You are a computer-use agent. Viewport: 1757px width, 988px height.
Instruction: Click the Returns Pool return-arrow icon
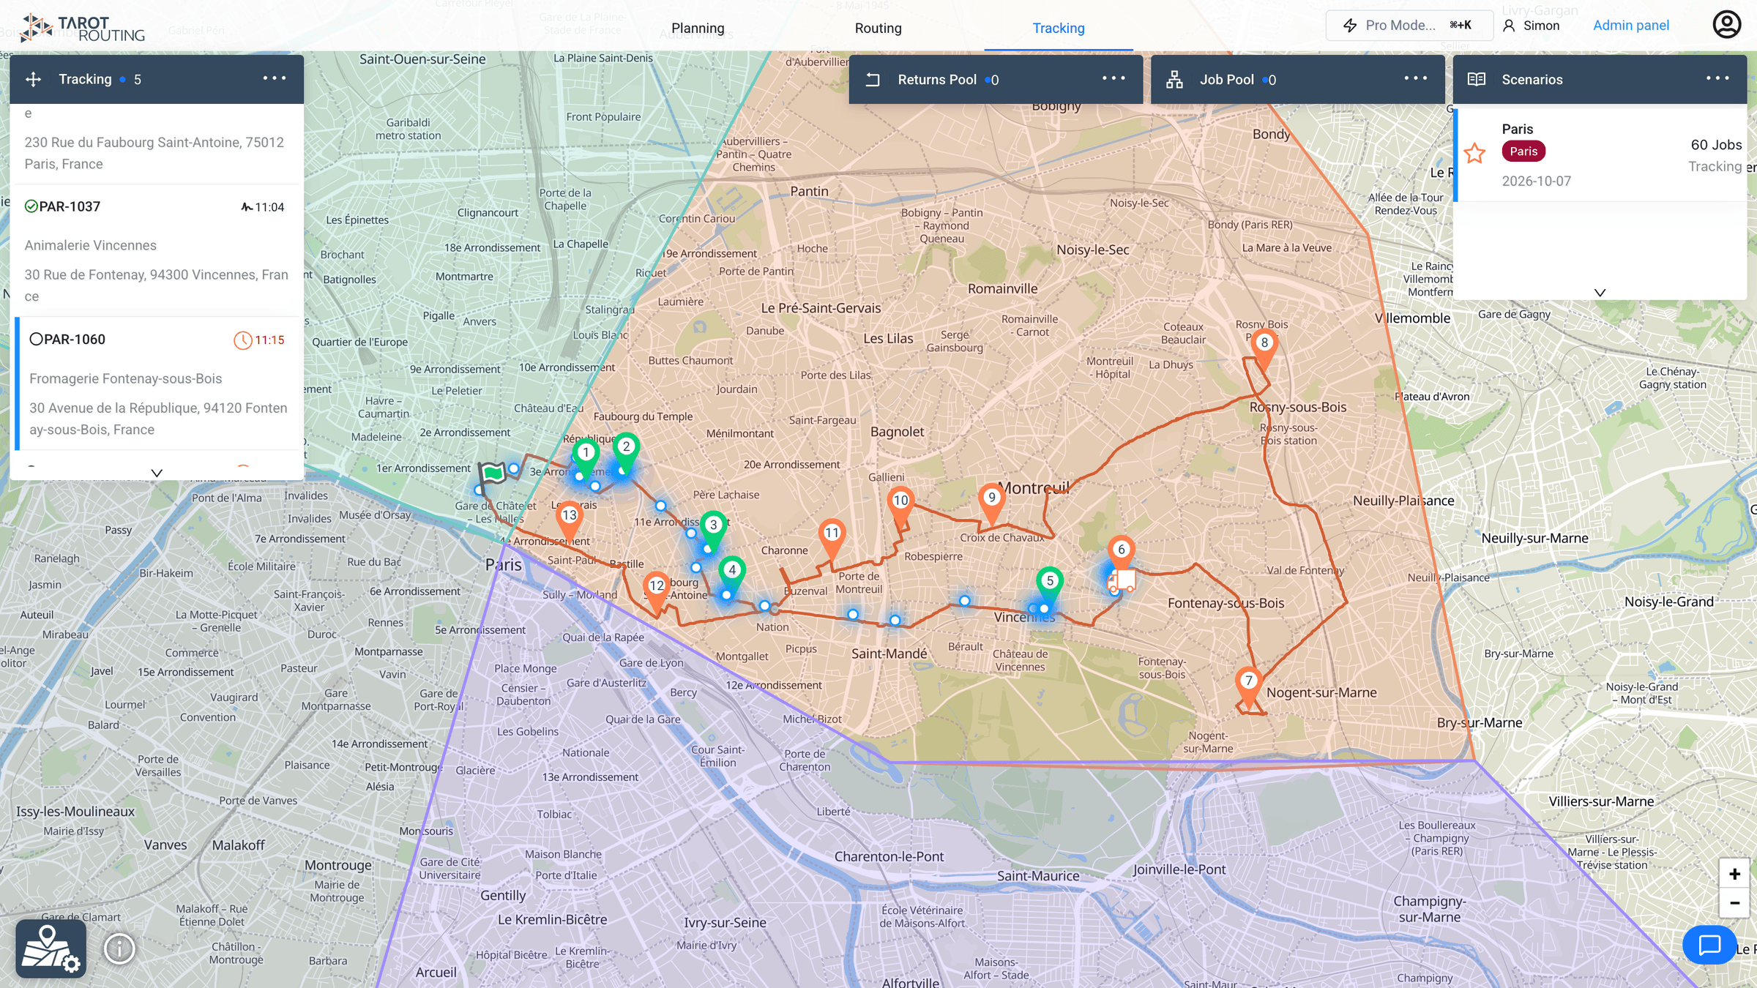point(873,79)
